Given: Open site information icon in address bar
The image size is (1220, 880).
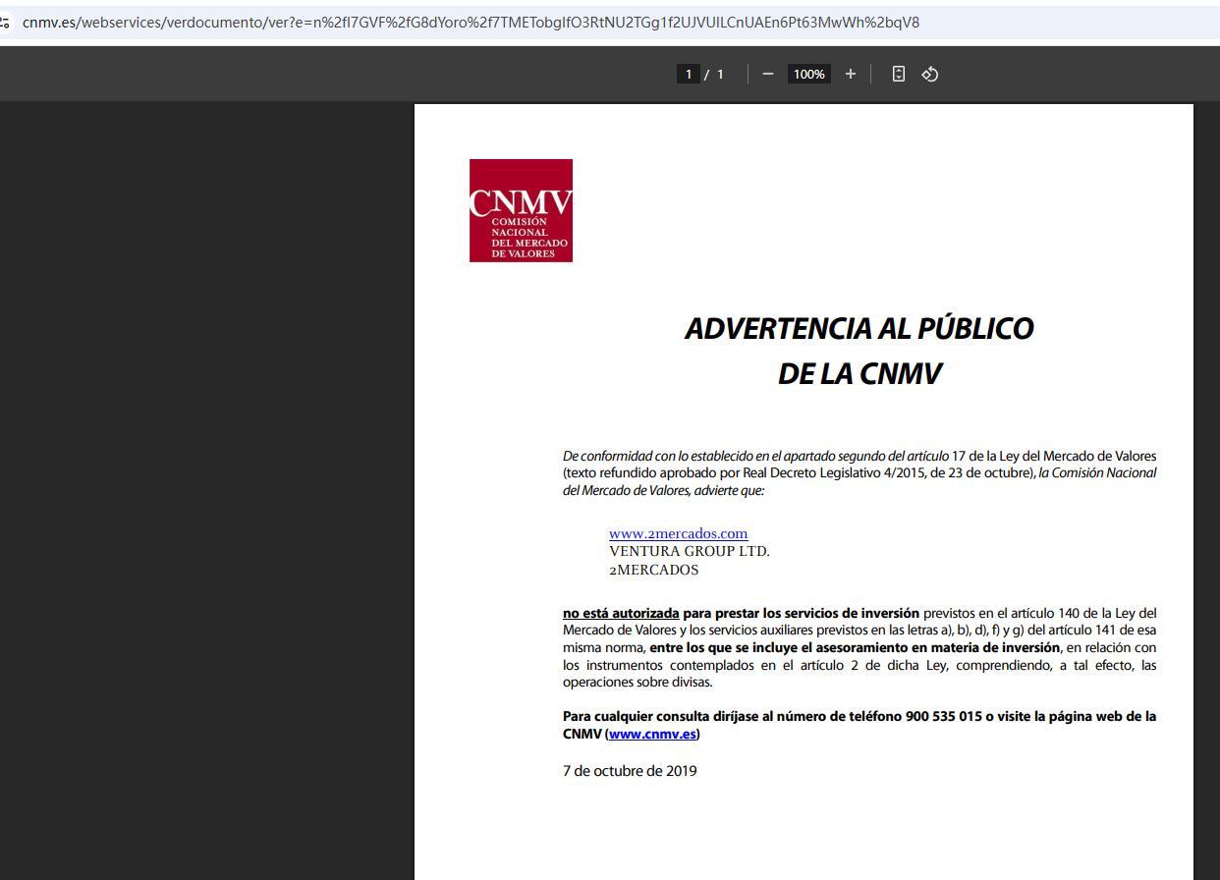Looking at the screenshot, I should pyautogui.click(x=5, y=22).
